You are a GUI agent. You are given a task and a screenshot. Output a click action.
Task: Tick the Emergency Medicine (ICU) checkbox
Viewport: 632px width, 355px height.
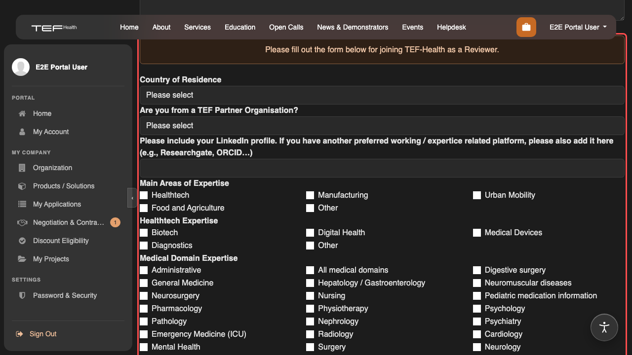click(x=144, y=334)
